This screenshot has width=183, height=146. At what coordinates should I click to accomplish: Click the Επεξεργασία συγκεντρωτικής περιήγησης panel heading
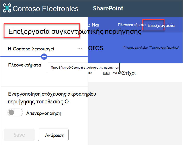[x=75, y=31]
